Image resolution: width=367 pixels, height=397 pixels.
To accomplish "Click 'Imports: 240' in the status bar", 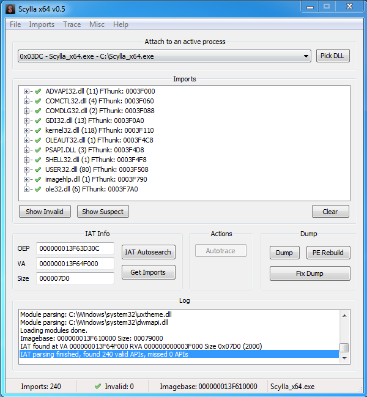I will [41, 387].
